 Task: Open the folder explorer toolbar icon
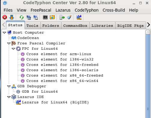pyautogui.click(x=52, y=17)
